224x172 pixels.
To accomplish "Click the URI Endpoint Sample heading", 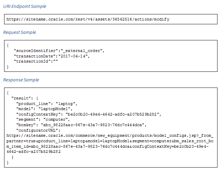I will tap(25, 6).
